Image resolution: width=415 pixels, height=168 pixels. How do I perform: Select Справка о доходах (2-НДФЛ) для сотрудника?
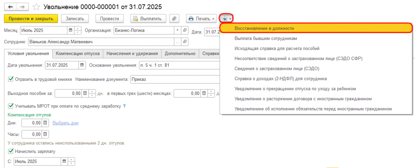click(x=316, y=79)
